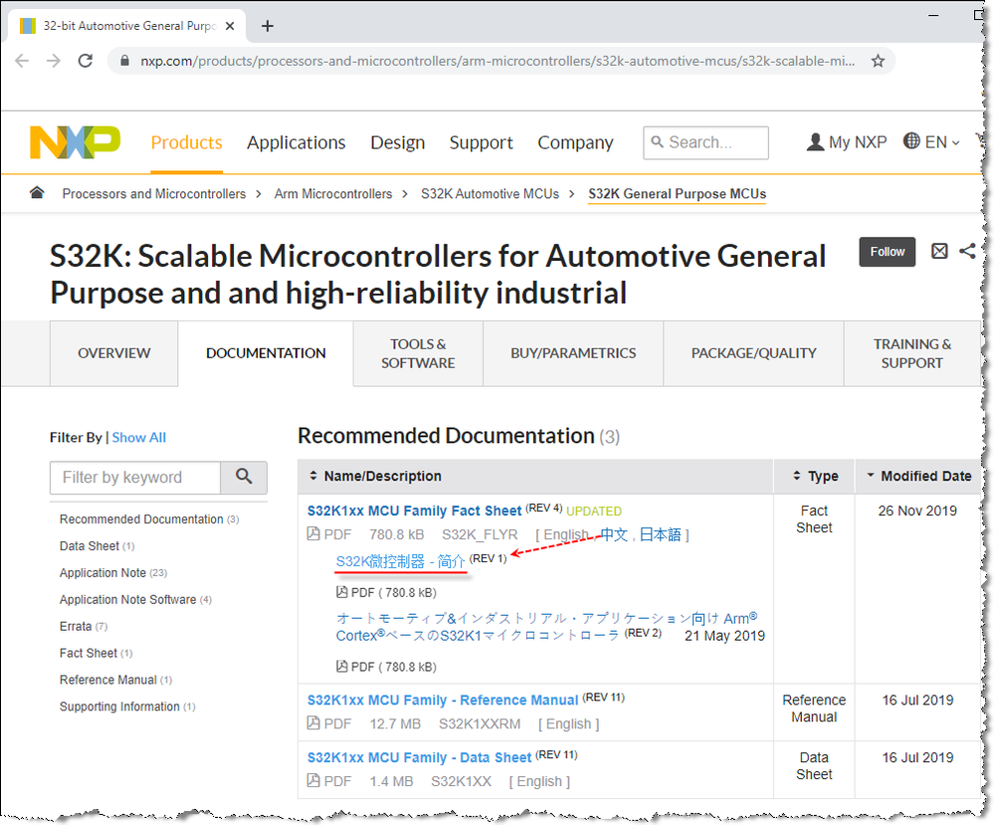Click the email envelope icon
Viewport: 994px width, 825px height.
pyautogui.click(x=939, y=252)
